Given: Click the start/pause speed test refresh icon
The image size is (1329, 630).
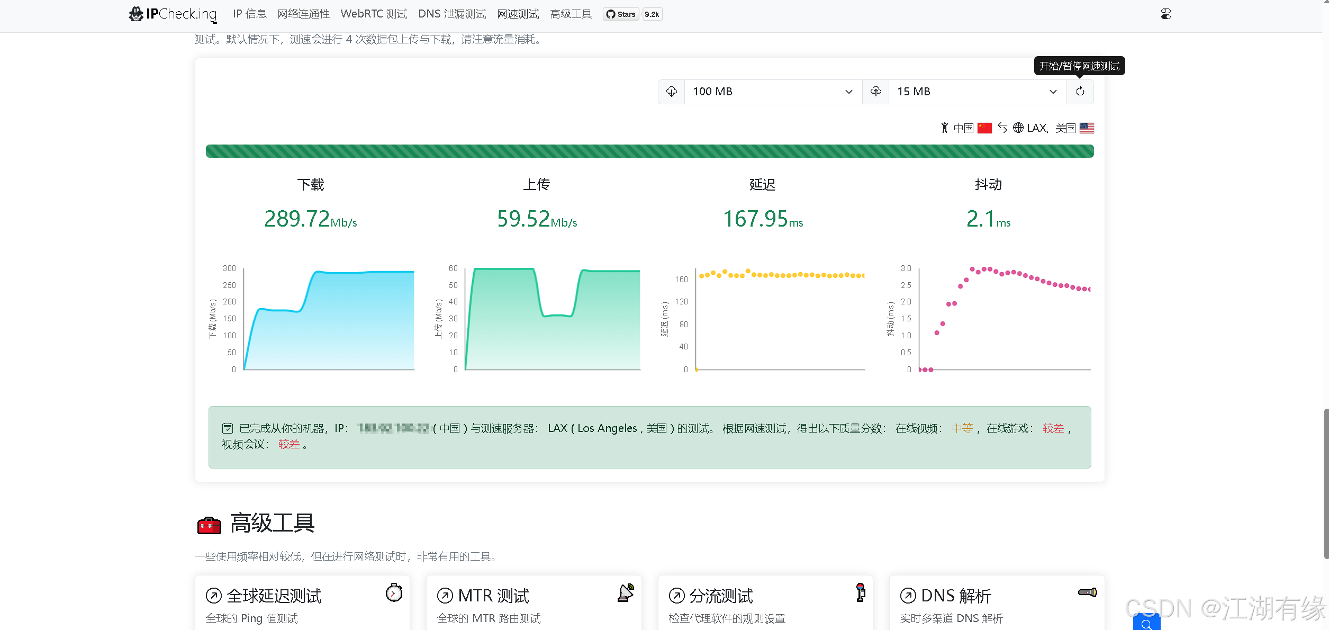Looking at the screenshot, I should 1080,92.
